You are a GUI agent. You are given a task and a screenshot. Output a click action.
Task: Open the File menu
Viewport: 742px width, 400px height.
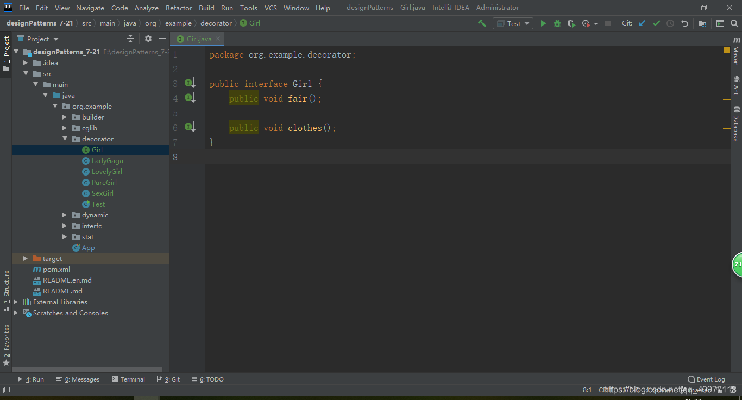[24, 8]
